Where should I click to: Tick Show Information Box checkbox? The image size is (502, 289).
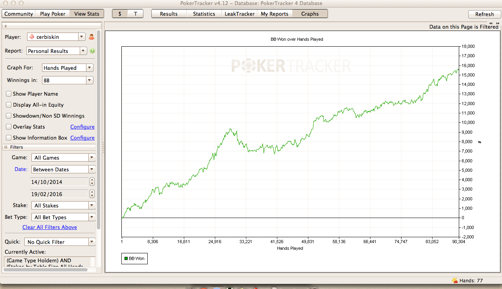9,138
